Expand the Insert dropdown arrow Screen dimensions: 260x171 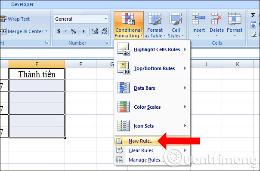click(x=198, y=36)
